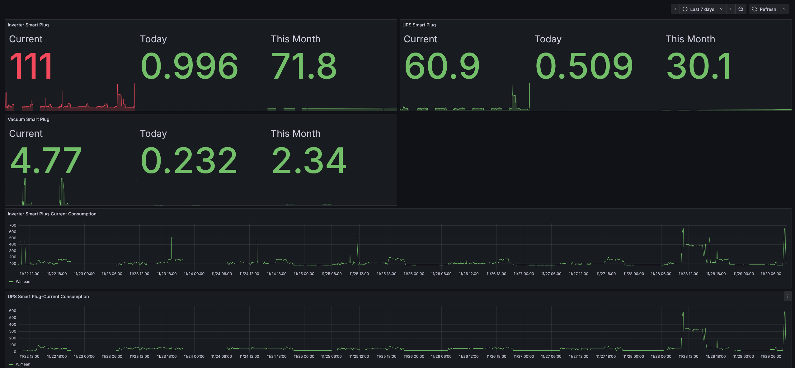Click the clock icon in time picker

pyautogui.click(x=685, y=9)
